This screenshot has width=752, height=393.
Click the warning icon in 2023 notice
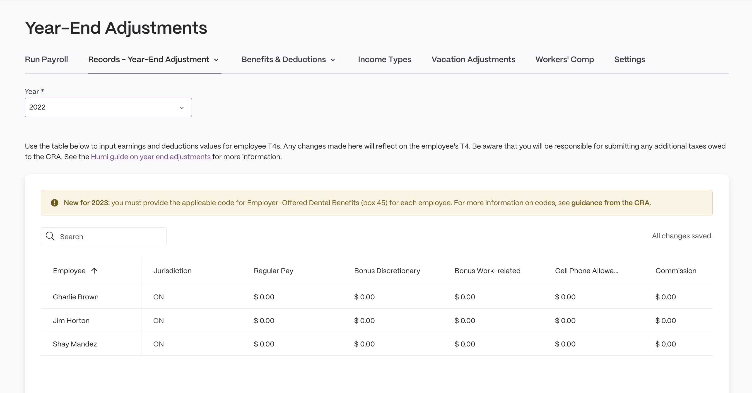(55, 203)
